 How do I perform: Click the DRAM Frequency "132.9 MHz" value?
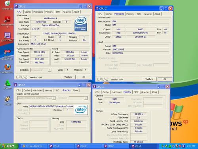point(138,114)
